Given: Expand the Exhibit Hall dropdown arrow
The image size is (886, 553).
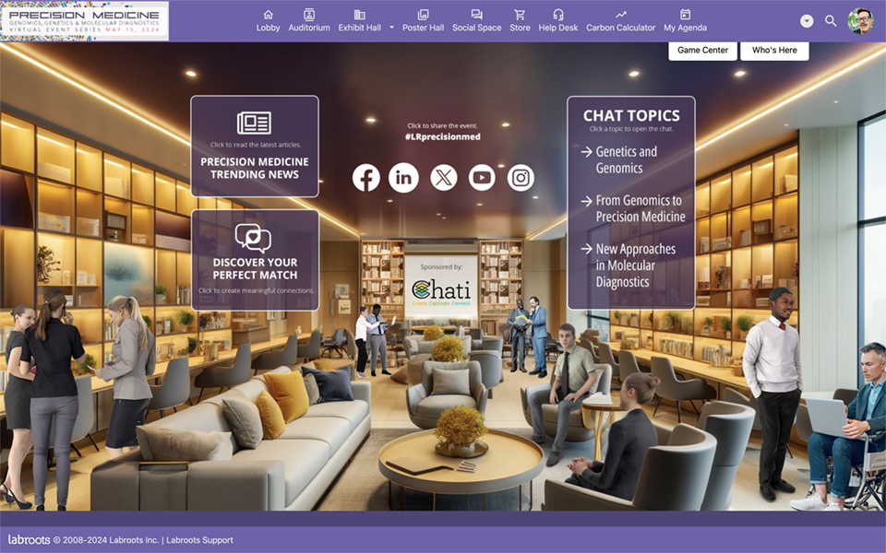Looking at the screenshot, I should 391,27.
